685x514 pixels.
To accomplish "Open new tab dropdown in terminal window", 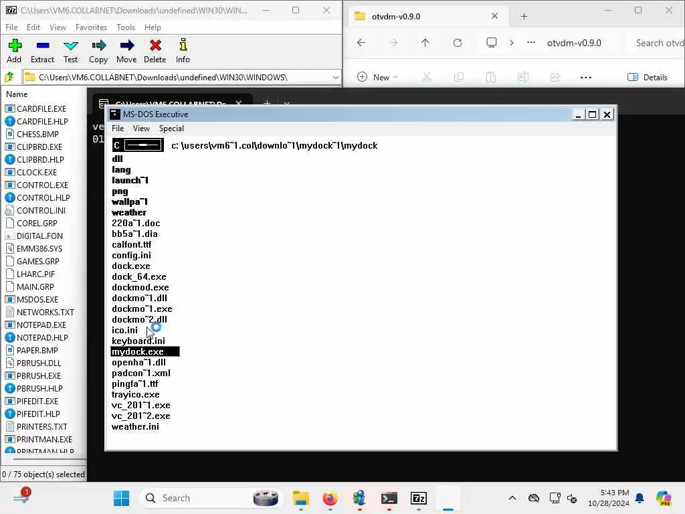I will coord(287,104).
